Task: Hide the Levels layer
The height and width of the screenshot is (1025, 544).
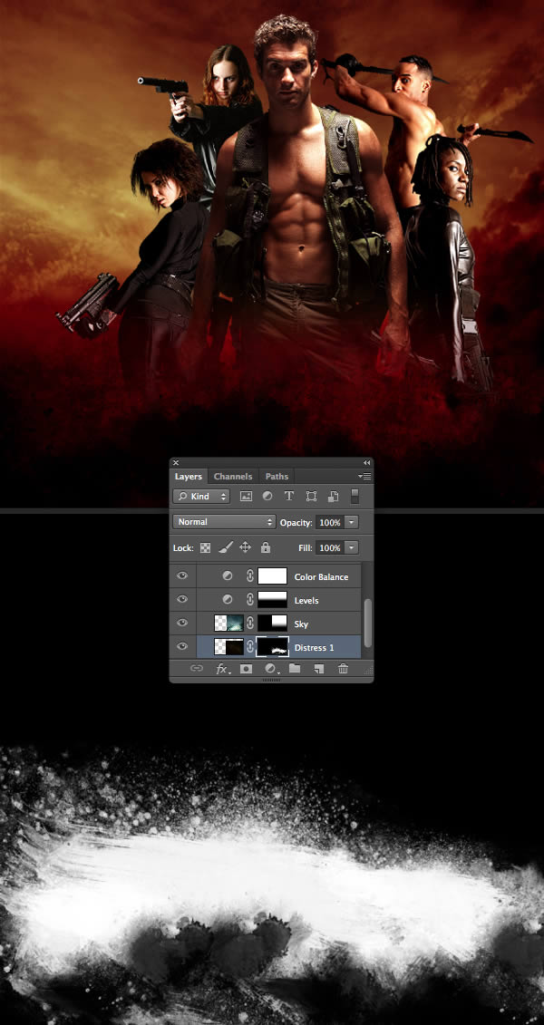Action: (182, 599)
